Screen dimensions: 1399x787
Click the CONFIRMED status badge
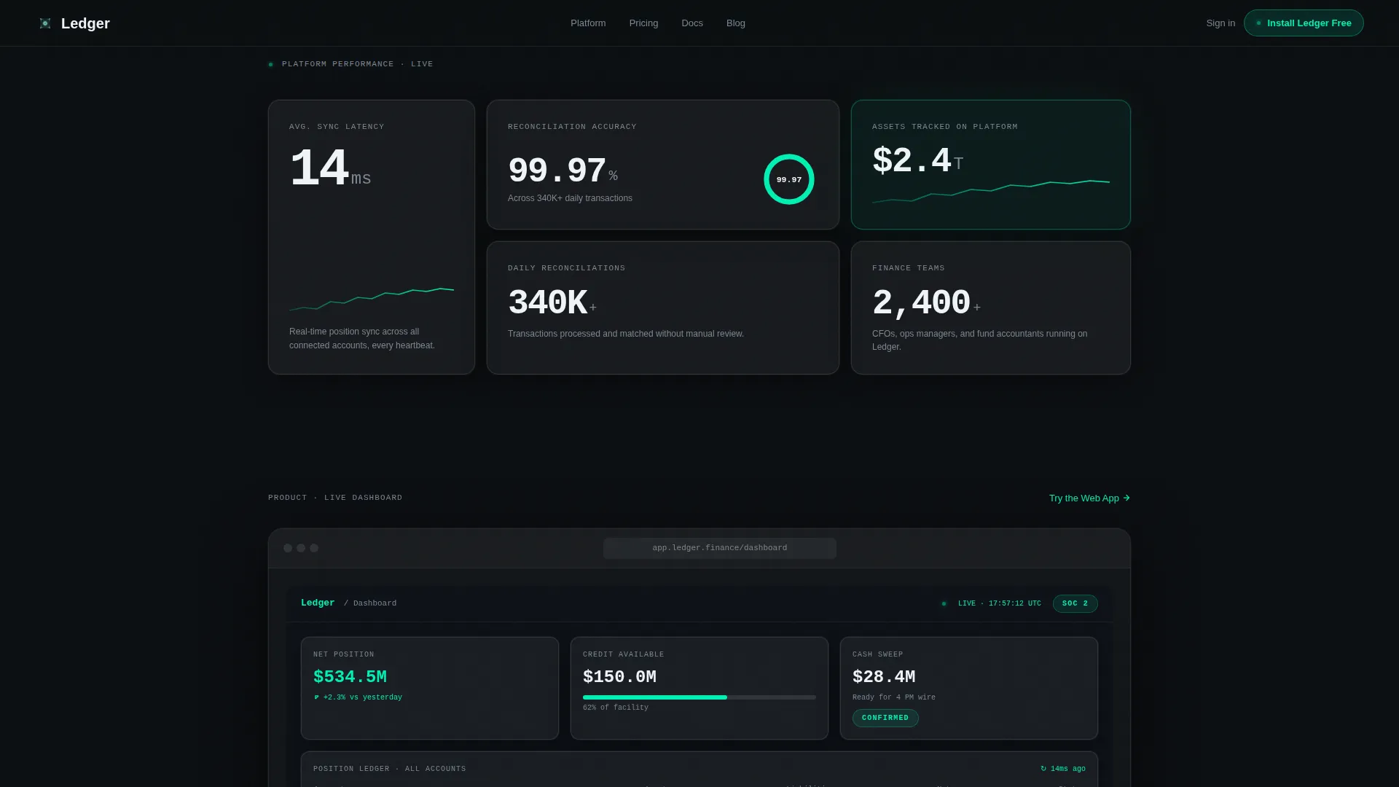[885, 718]
